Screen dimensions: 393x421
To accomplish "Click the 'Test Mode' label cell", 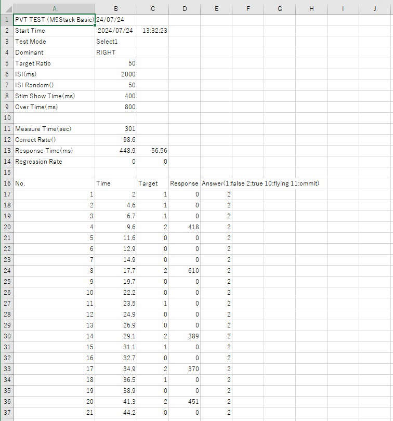I will 54,42.
